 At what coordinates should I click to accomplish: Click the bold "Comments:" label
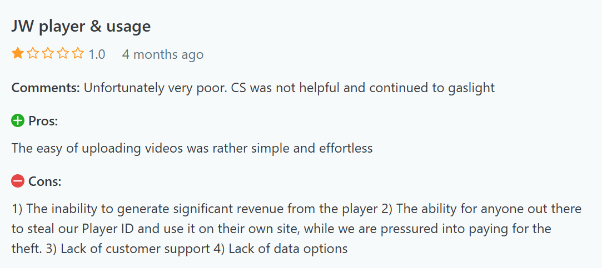[x=46, y=88]
